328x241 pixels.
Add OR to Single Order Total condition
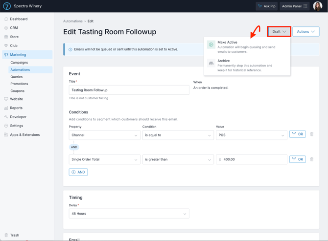[x=298, y=159]
